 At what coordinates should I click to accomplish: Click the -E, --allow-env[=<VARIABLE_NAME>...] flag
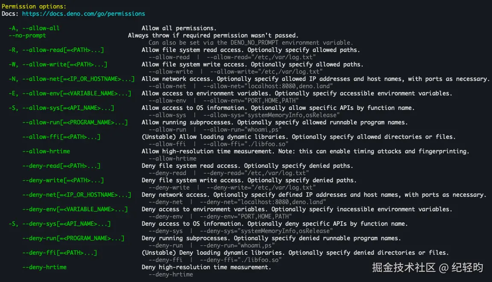[70, 93]
